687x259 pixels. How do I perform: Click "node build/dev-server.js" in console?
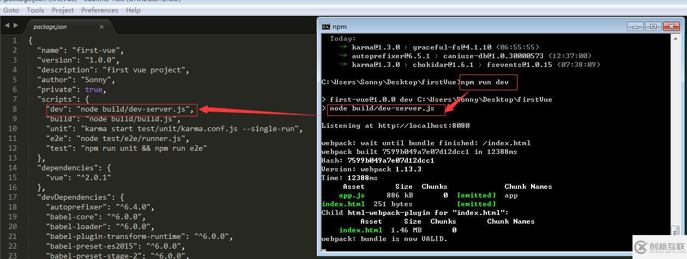[x=382, y=108]
